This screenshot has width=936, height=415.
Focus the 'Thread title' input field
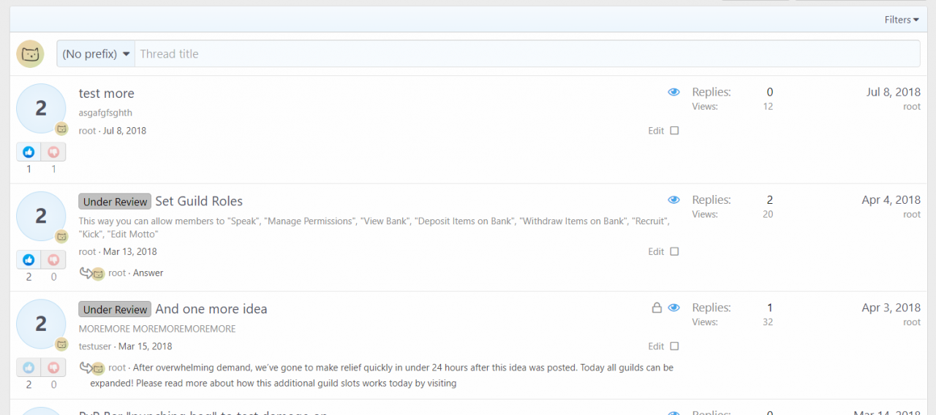(x=526, y=54)
